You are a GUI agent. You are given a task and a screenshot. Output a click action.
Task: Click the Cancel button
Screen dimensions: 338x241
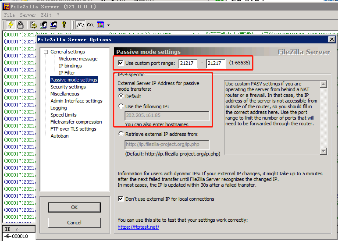[x=75, y=223]
